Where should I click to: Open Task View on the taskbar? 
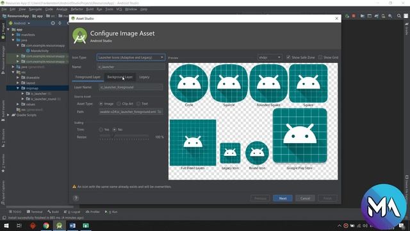click(x=19, y=225)
